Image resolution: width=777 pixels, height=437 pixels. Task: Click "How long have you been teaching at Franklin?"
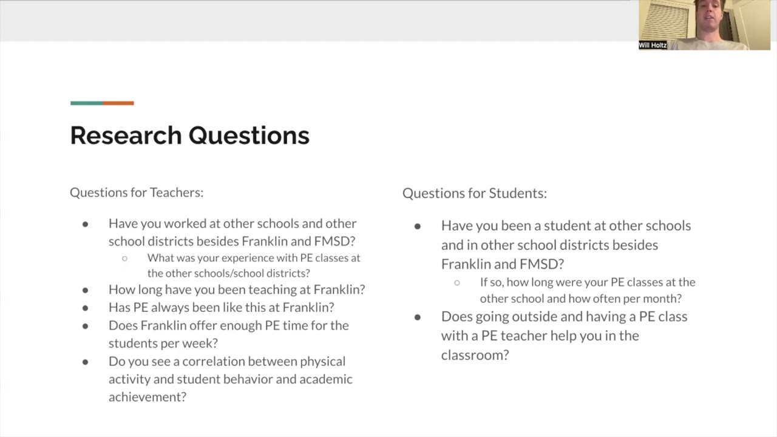click(x=237, y=290)
